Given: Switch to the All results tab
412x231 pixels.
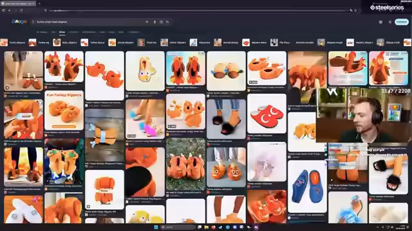Looking at the screenshot, I should tap(42, 32).
